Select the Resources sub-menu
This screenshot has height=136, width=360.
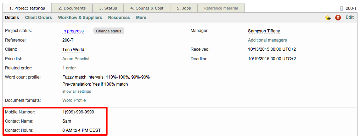[x=119, y=18]
